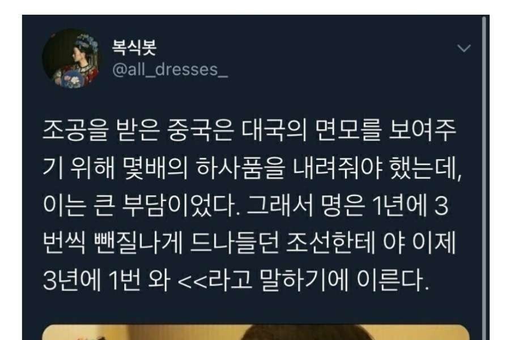The height and width of the screenshot is (340, 510).
Task: Click the tweet line ending with 말하기에 이른다
Action: (x=236, y=280)
